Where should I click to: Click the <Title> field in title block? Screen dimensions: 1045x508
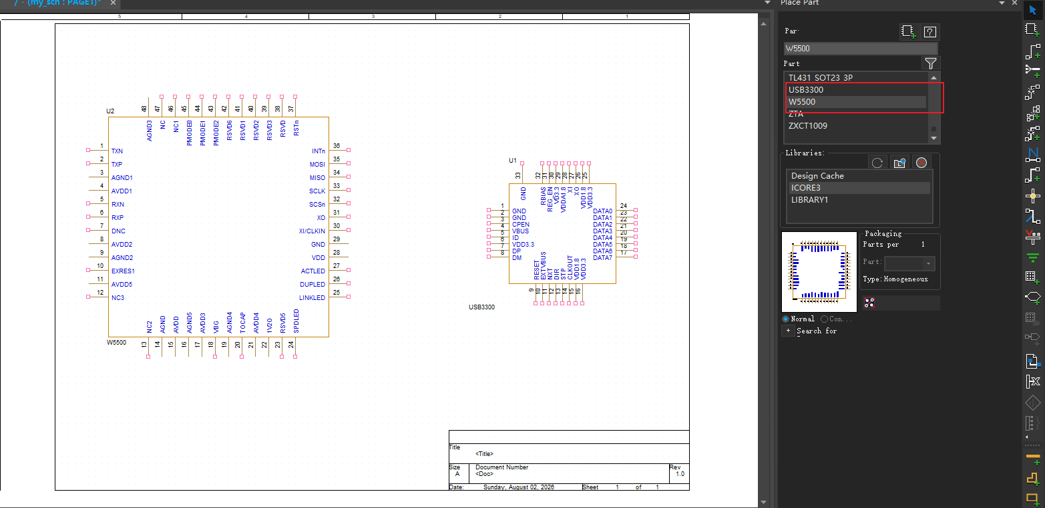(x=484, y=454)
